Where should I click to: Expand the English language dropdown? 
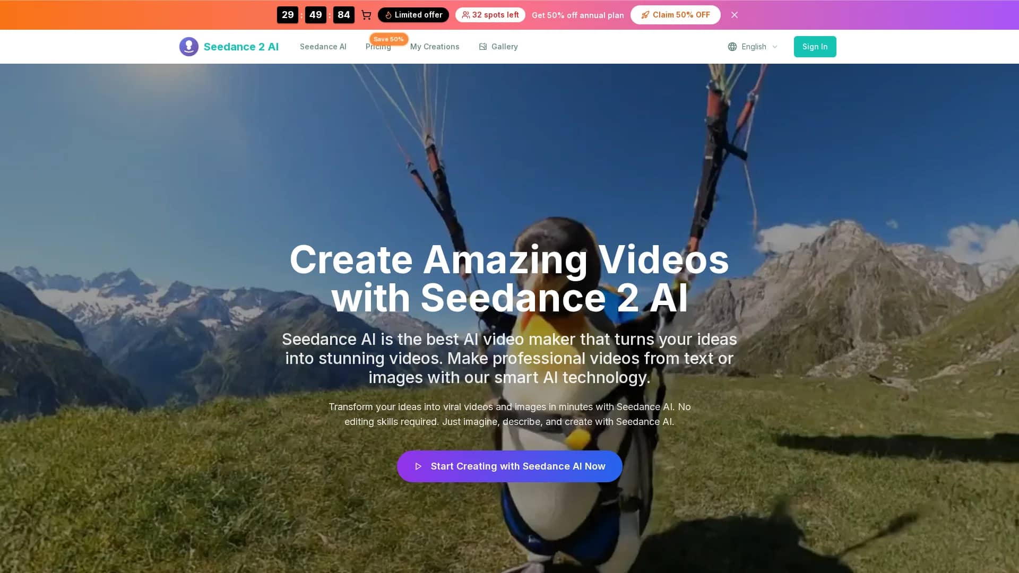[753, 47]
